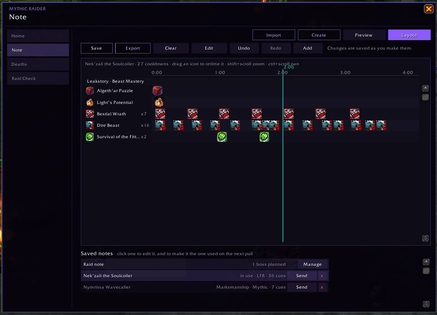Click the Light's Potential row label icon
The height and width of the screenshot is (315, 437).
[x=90, y=102]
